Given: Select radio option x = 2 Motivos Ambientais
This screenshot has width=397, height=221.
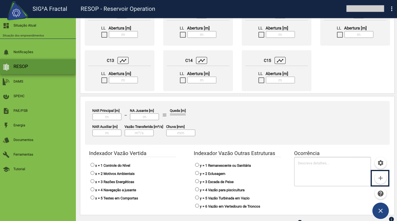Looking at the screenshot, I should point(92,173).
